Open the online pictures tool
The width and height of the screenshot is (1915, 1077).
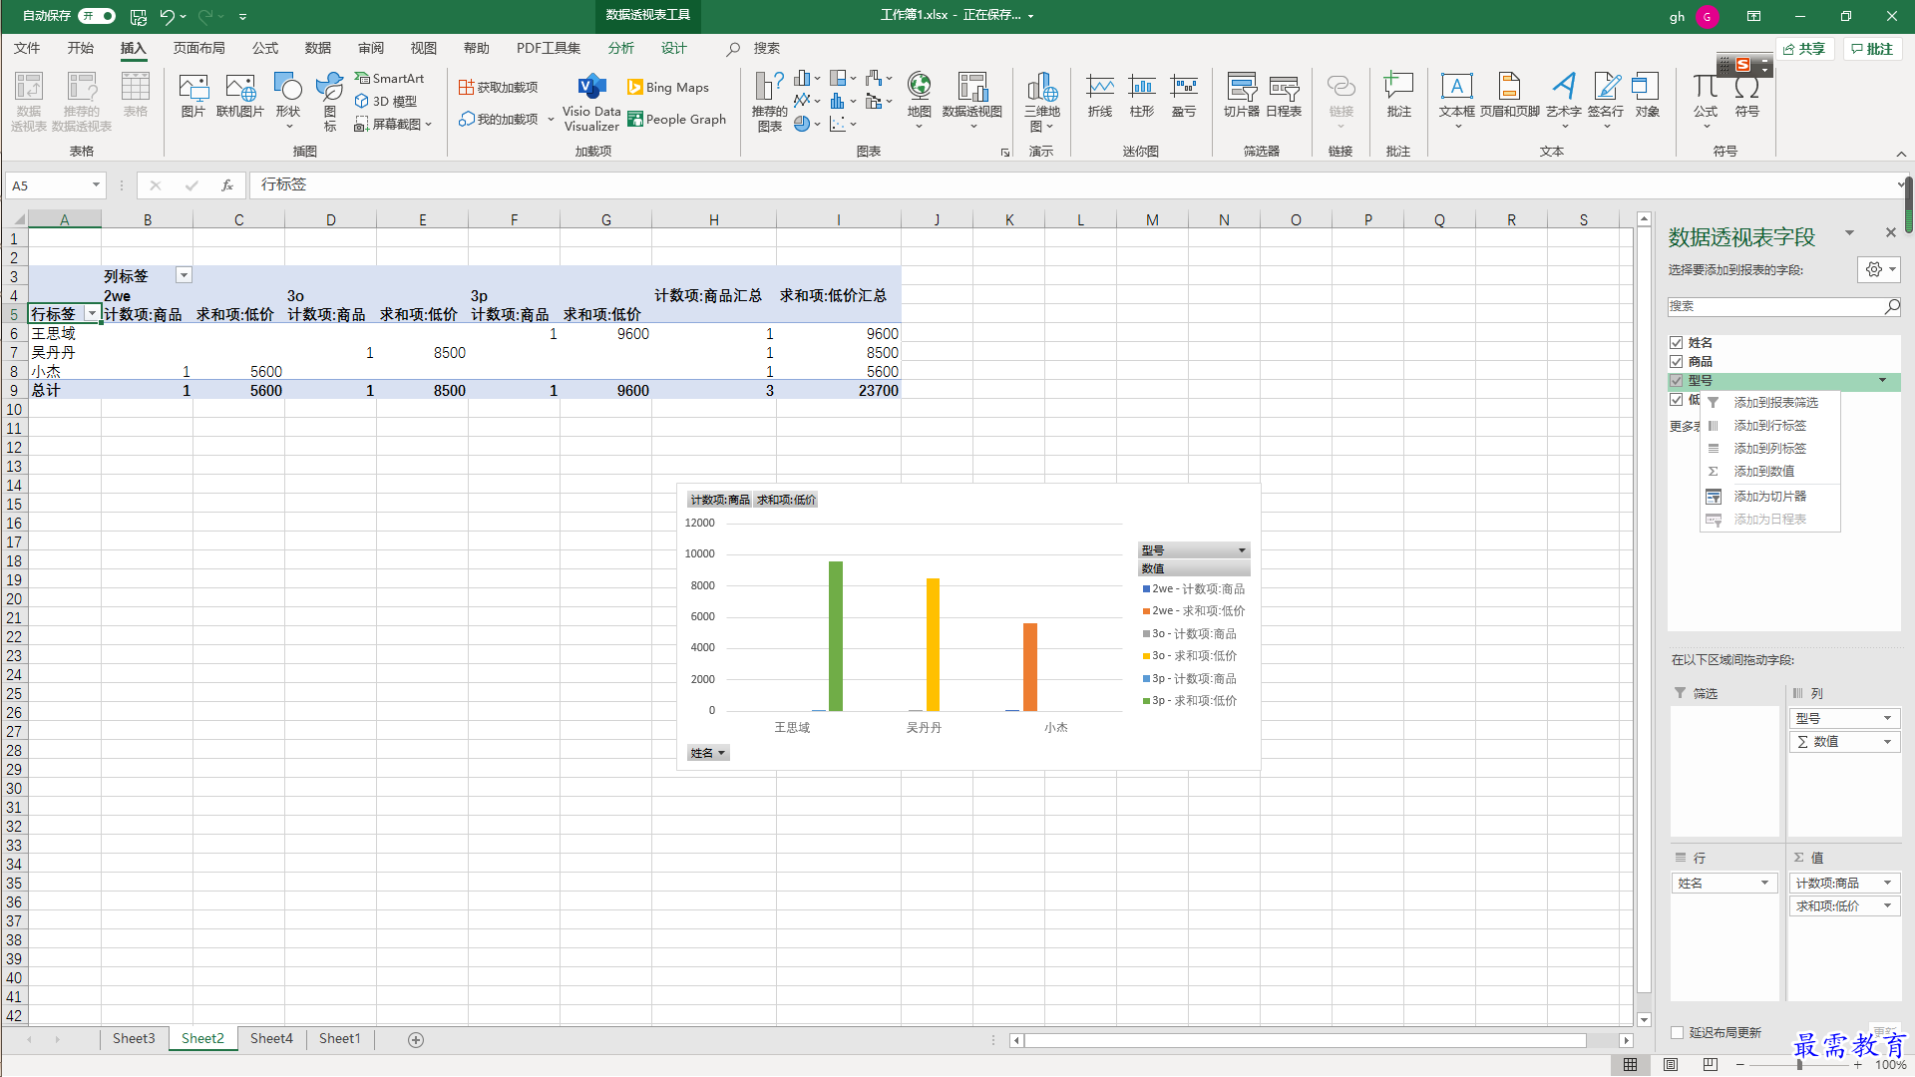[x=239, y=97]
